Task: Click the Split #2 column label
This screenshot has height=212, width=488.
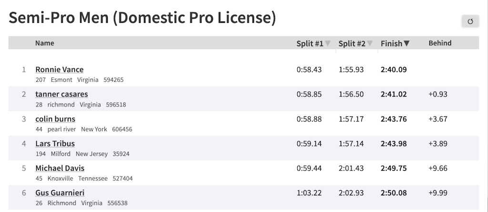Action: pyautogui.click(x=352, y=43)
